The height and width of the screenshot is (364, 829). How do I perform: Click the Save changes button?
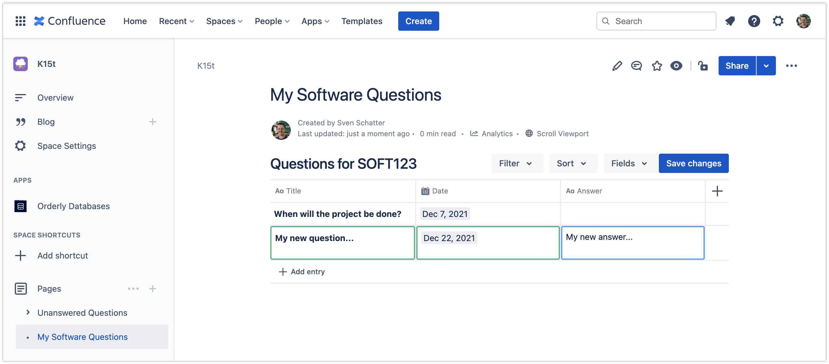click(694, 163)
